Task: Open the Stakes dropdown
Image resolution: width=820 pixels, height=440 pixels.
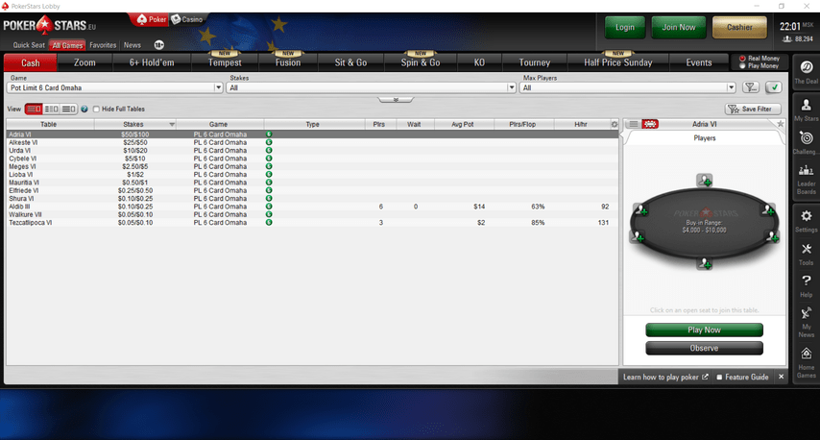Action: pos(371,87)
